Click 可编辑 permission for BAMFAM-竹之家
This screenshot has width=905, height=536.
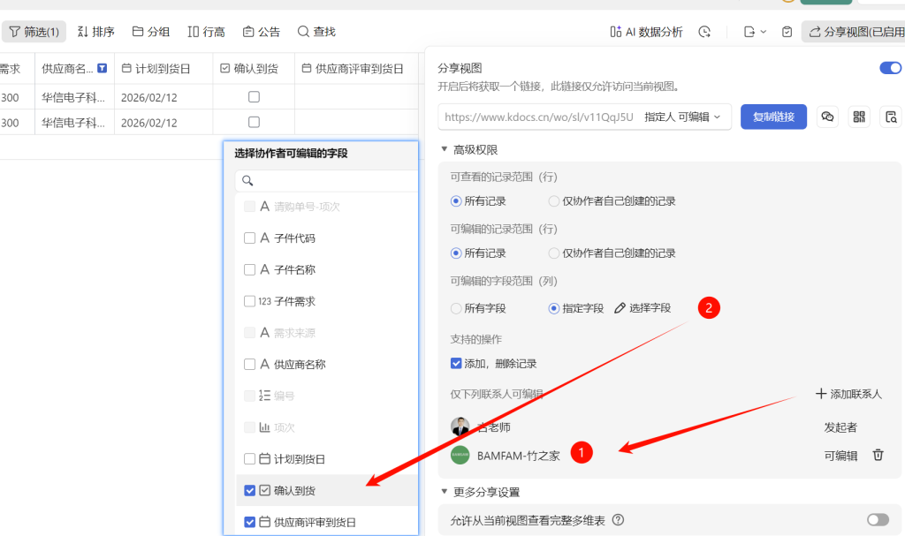(840, 456)
